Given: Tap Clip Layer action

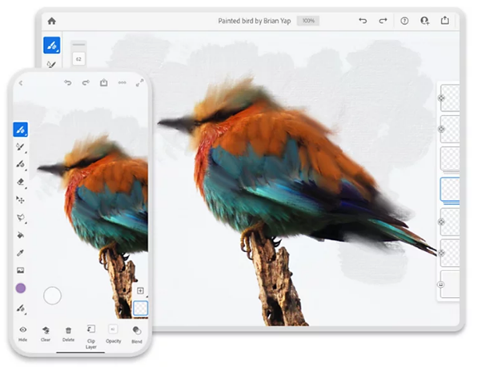Looking at the screenshot, I should (91, 336).
